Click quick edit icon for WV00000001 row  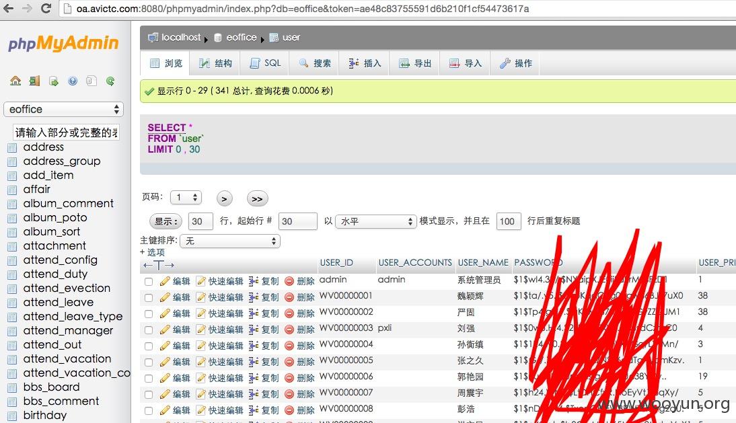point(201,297)
